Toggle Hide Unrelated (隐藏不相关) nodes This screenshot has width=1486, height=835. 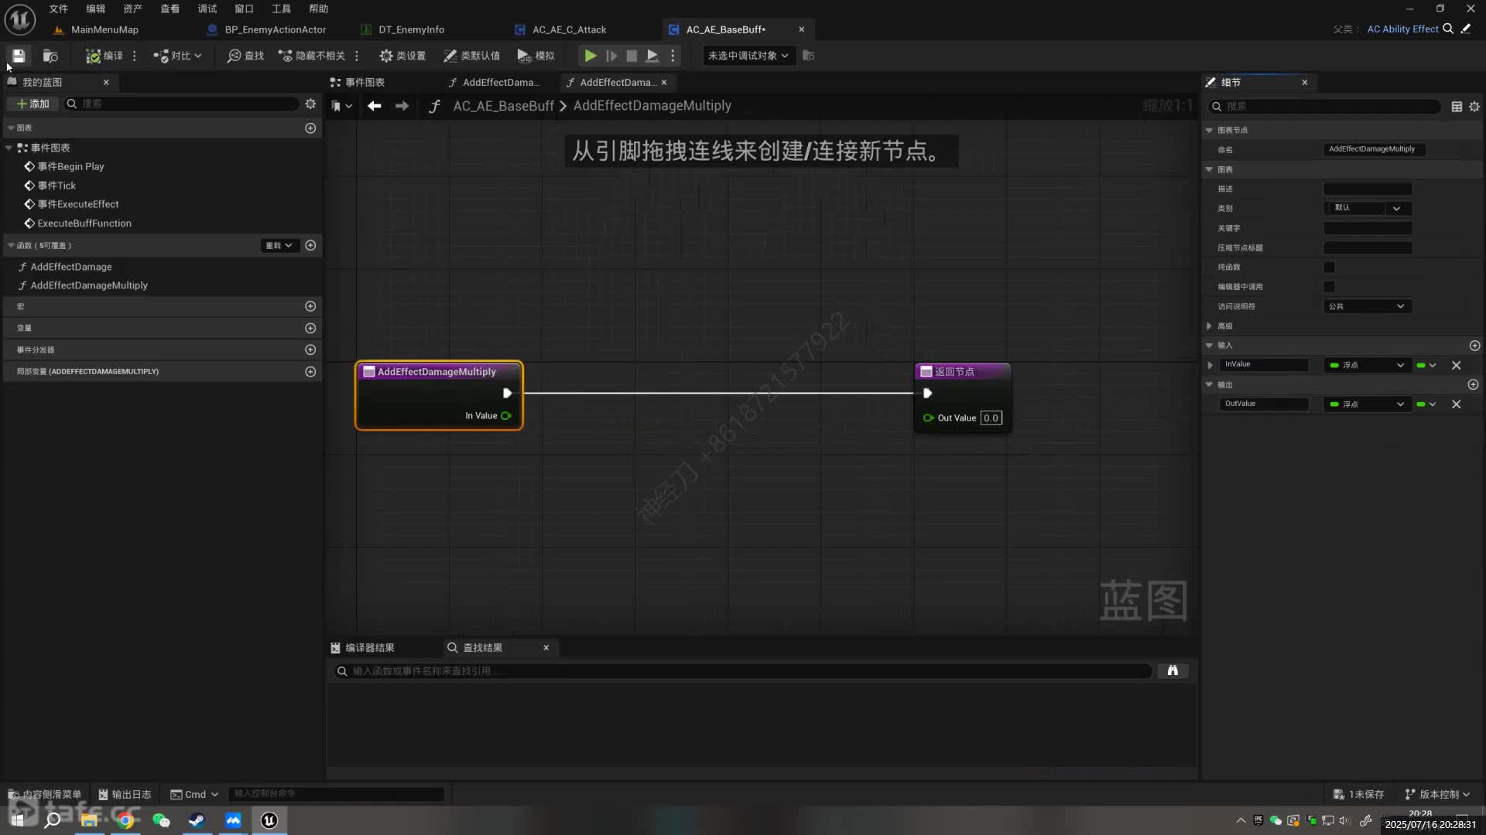(x=313, y=56)
